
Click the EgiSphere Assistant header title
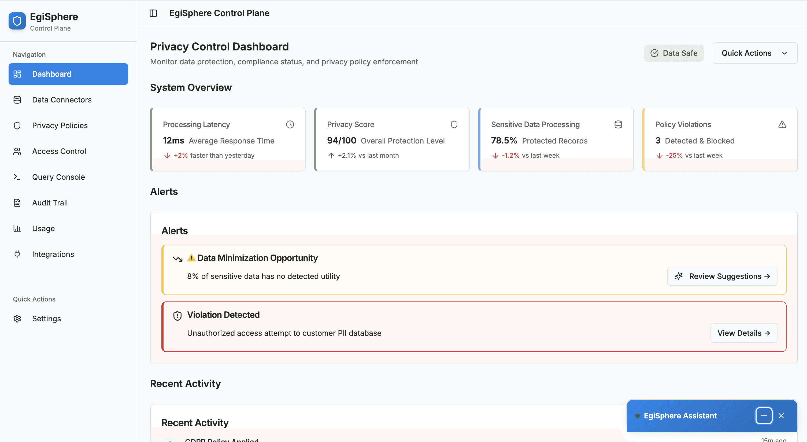point(680,416)
